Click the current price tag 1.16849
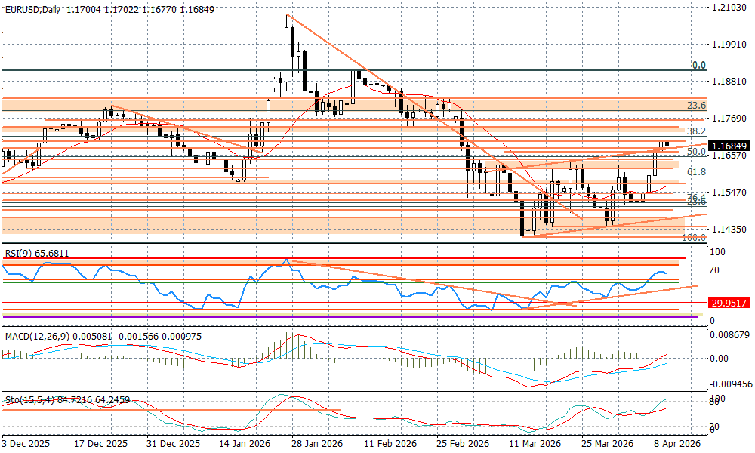 point(731,145)
